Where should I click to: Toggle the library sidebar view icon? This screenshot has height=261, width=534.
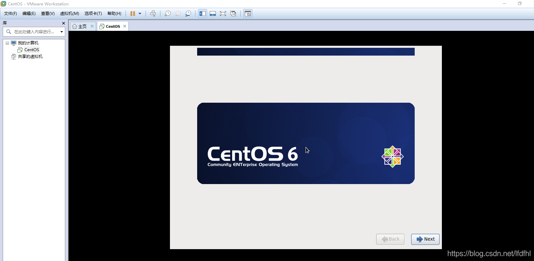[x=203, y=14]
